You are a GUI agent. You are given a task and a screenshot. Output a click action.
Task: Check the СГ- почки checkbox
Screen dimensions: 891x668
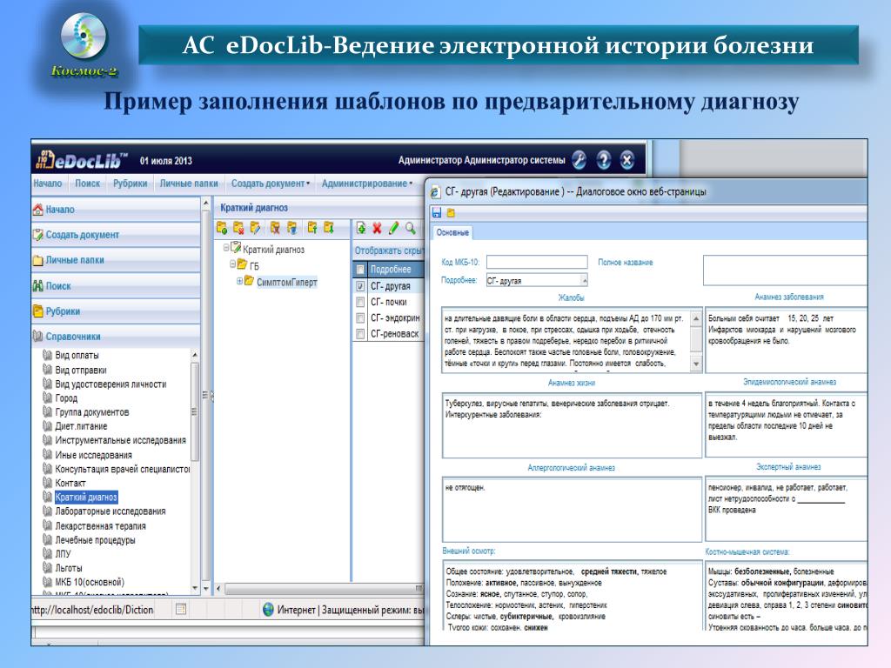(x=359, y=302)
